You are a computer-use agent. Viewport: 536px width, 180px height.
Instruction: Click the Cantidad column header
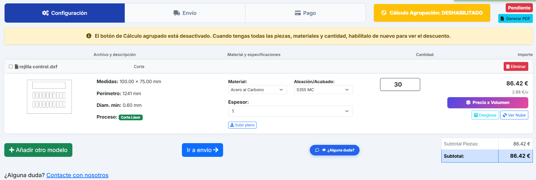(x=424, y=55)
